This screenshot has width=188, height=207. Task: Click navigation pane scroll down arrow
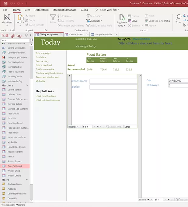click(31, 201)
